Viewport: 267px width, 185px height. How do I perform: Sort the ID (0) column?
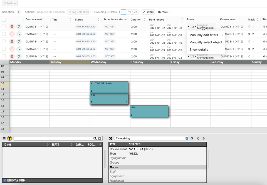pos(48,144)
